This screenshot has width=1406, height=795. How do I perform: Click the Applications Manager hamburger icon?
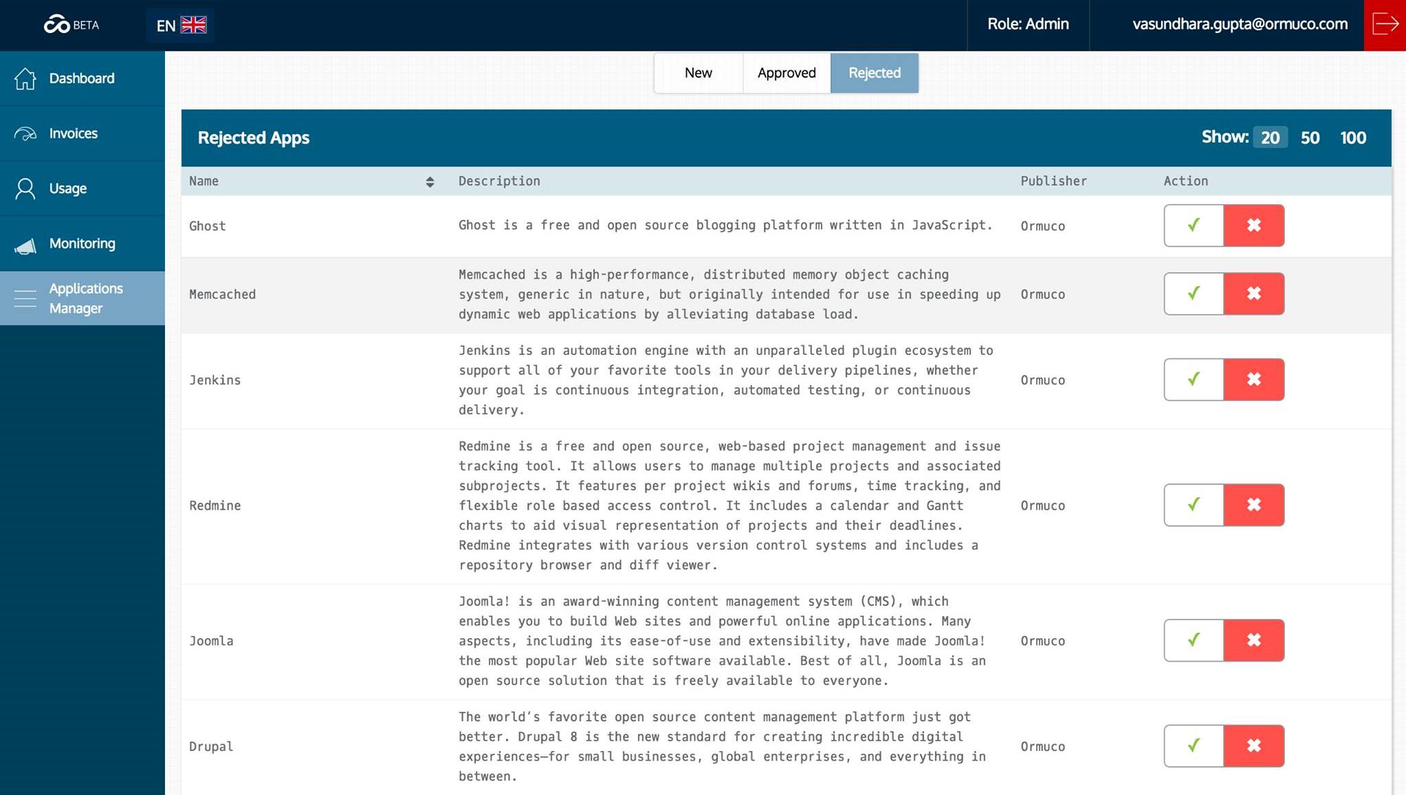coord(25,298)
